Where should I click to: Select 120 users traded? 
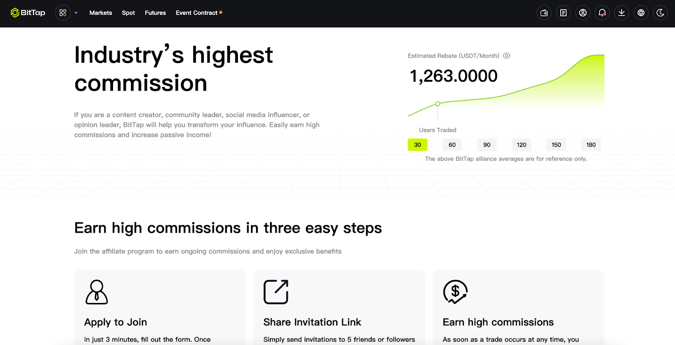coord(522,145)
